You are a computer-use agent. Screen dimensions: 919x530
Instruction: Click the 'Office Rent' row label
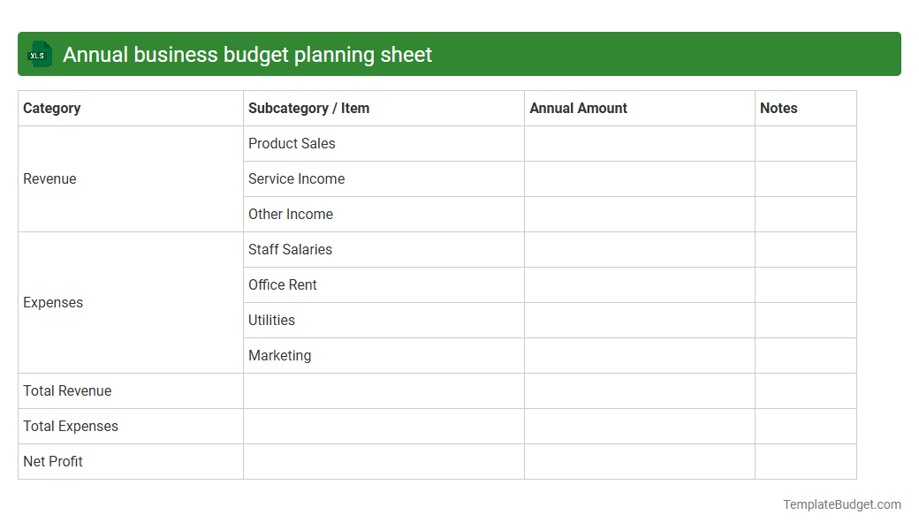[x=283, y=284]
